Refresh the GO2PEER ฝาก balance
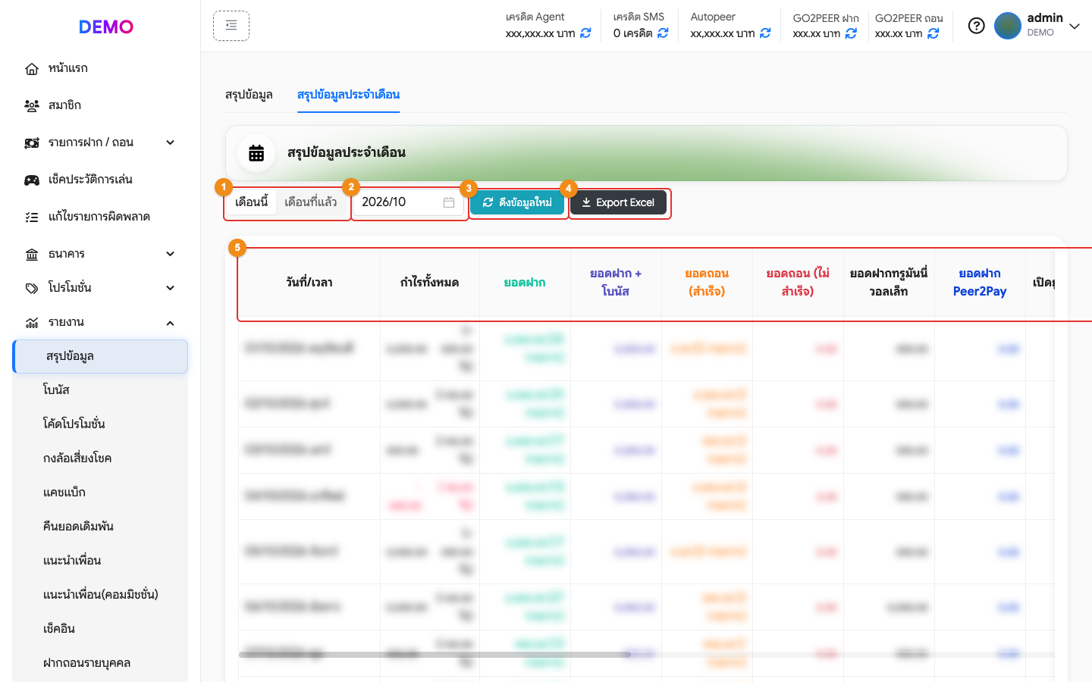This screenshot has height=682, width=1092. (851, 33)
